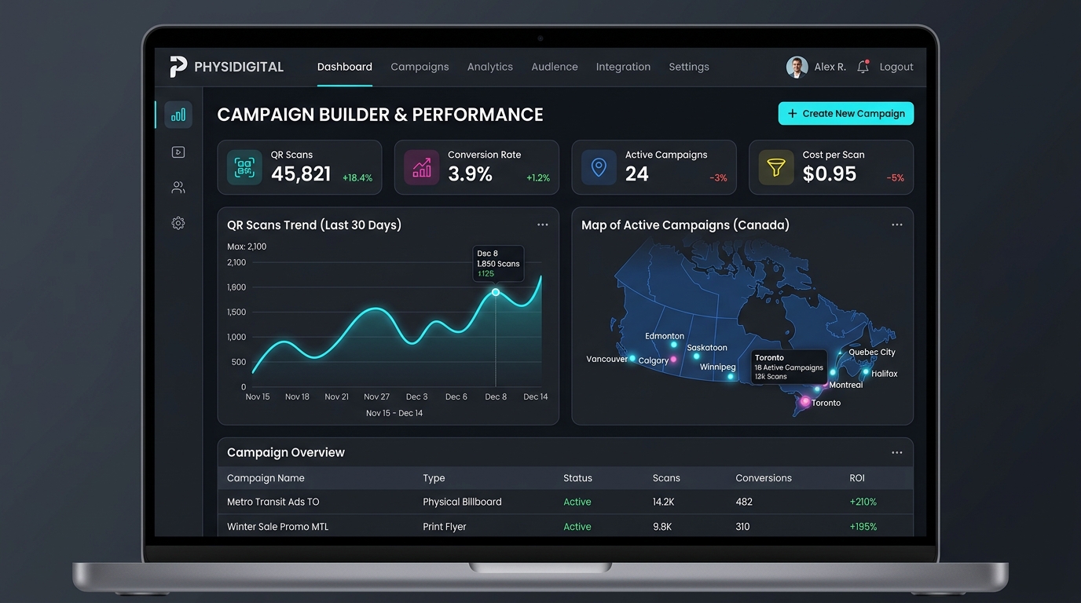Sort by Scans column header

pyautogui.click(x=666, y=477)
